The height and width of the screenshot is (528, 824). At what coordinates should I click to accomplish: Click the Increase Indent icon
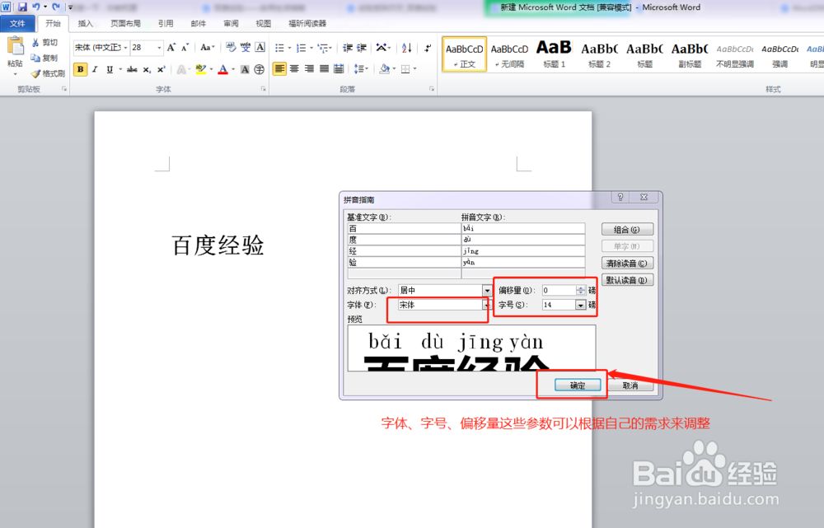tap(362, 48)
